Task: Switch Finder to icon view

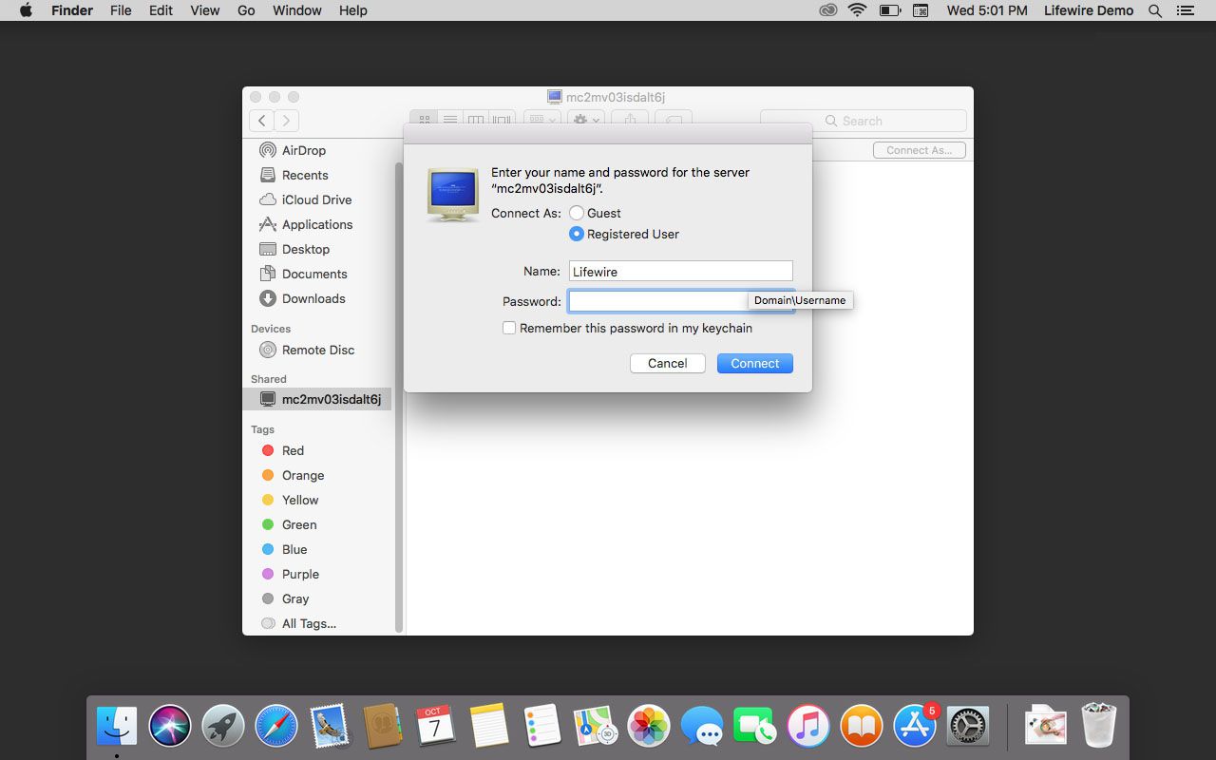Action: click(425, 121)
